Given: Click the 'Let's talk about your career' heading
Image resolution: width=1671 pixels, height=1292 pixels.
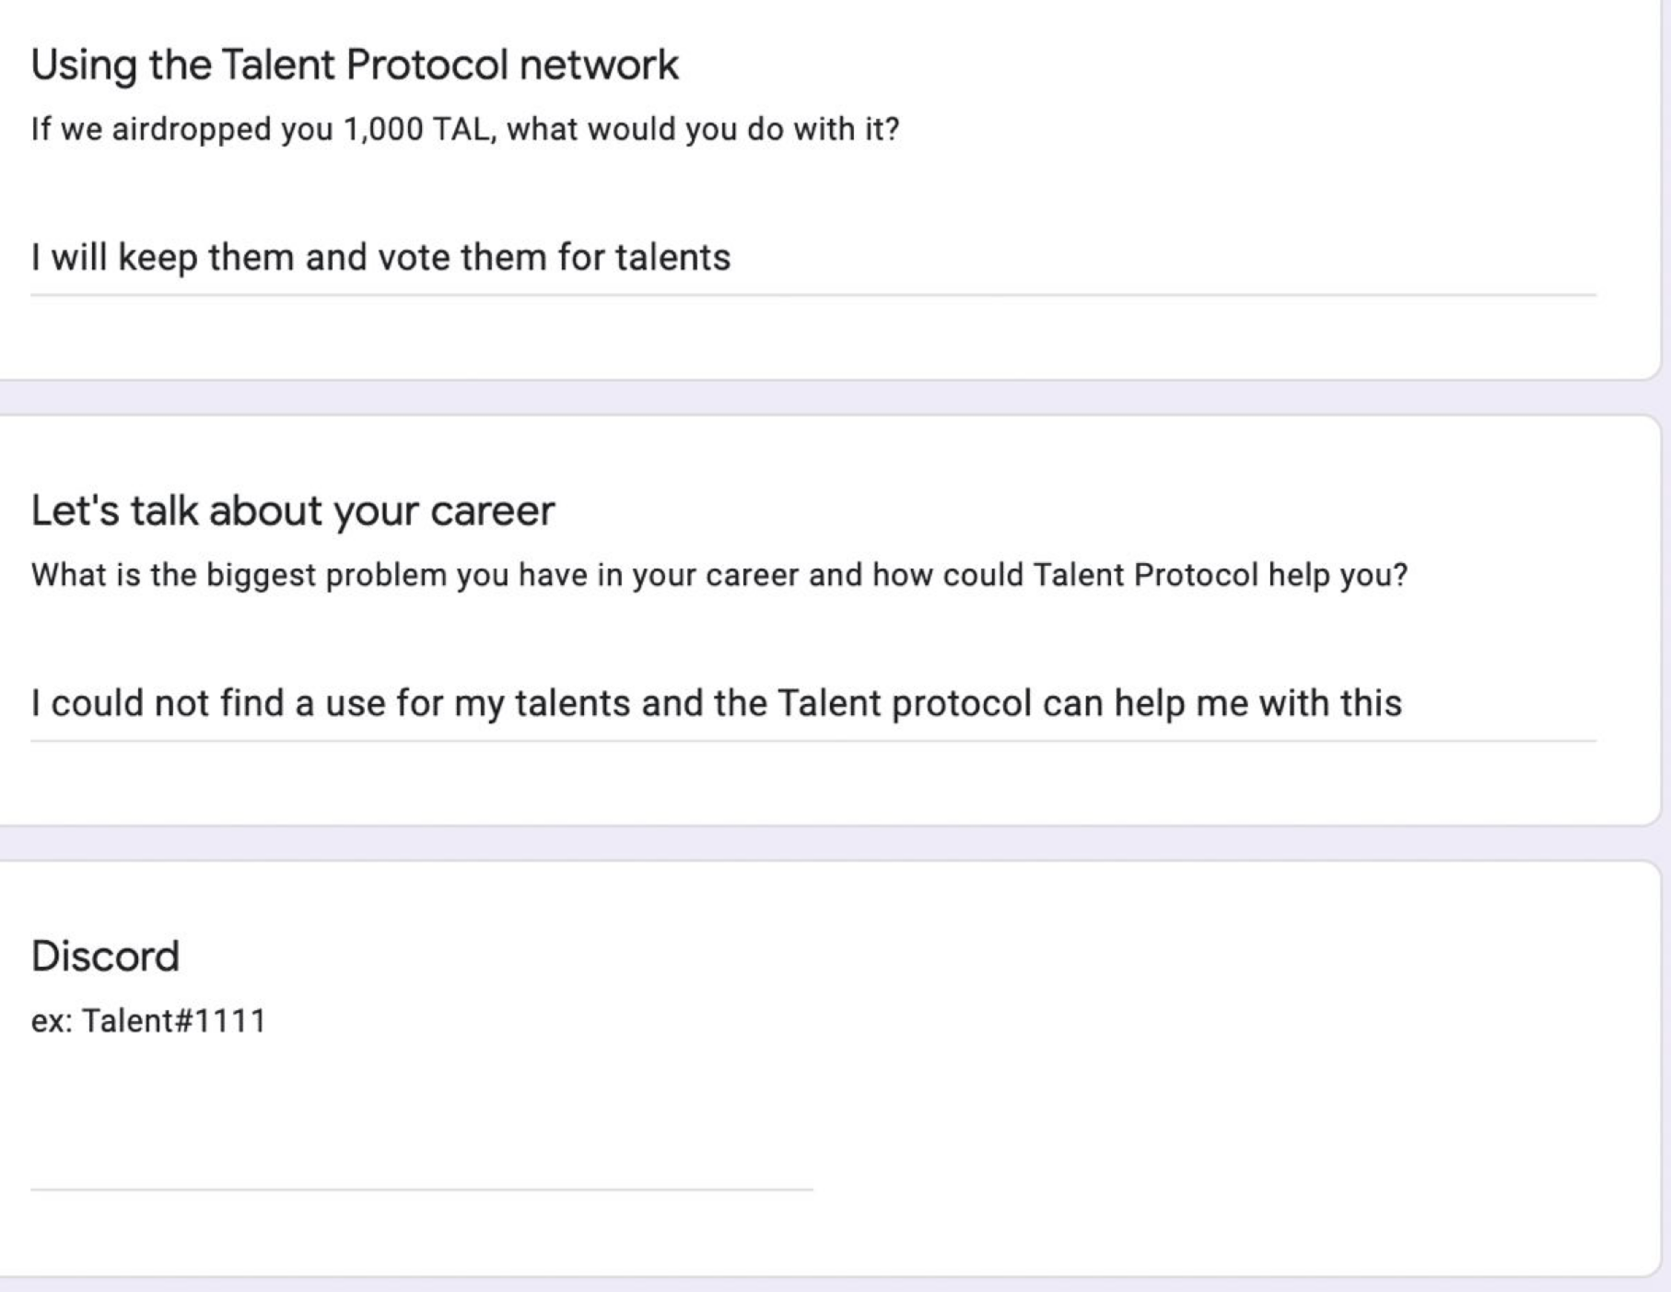Looking at the screenshot, I should coord(293,511).
